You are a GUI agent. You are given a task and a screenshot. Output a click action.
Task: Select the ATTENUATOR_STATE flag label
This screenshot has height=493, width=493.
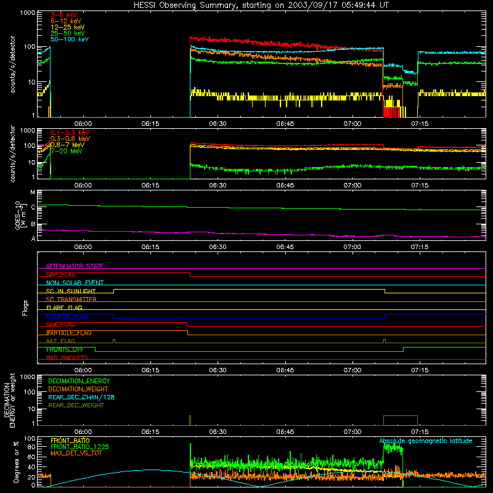(x=75, y=266)
